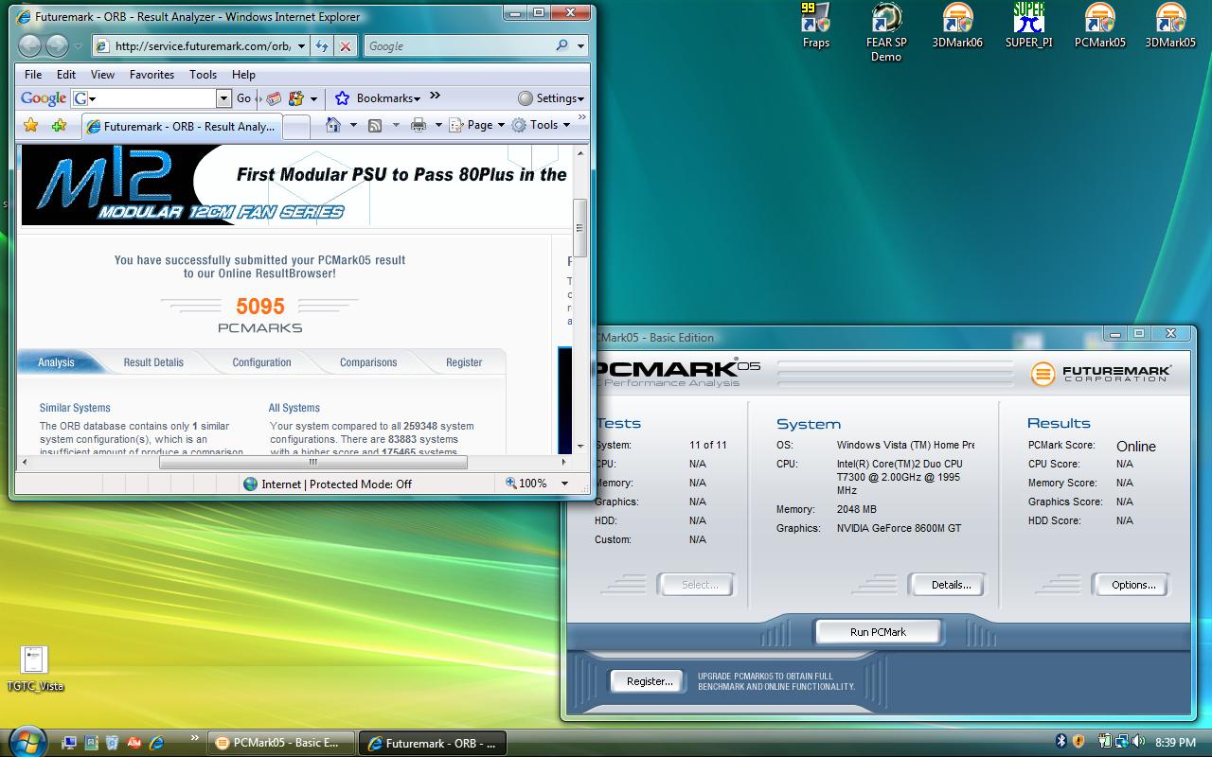Click the Google Toolbar news icon
The height and width of the screenshot is (757, 1212).
click(274, 98)
